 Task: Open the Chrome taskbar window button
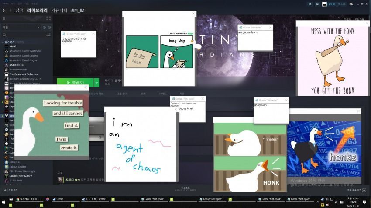pos(29,199)
